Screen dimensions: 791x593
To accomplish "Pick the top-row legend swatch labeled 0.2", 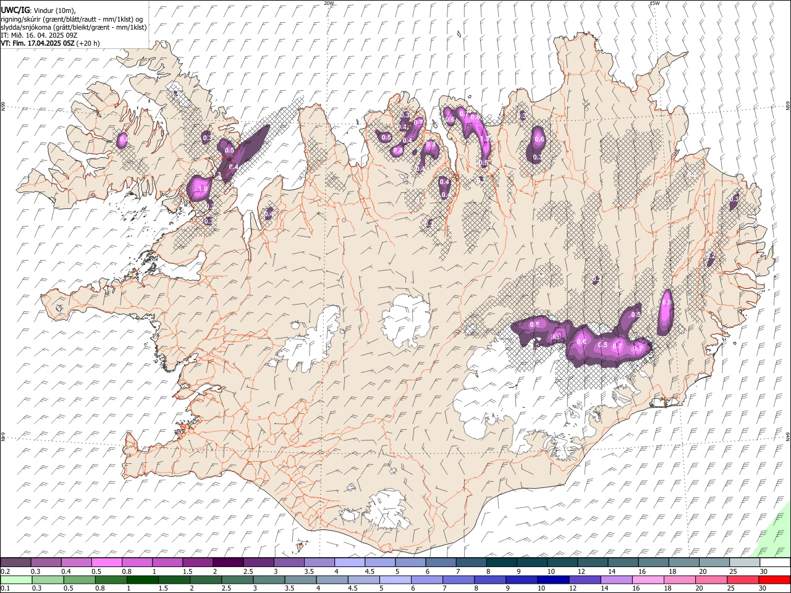I will click(x=15, y=563).
